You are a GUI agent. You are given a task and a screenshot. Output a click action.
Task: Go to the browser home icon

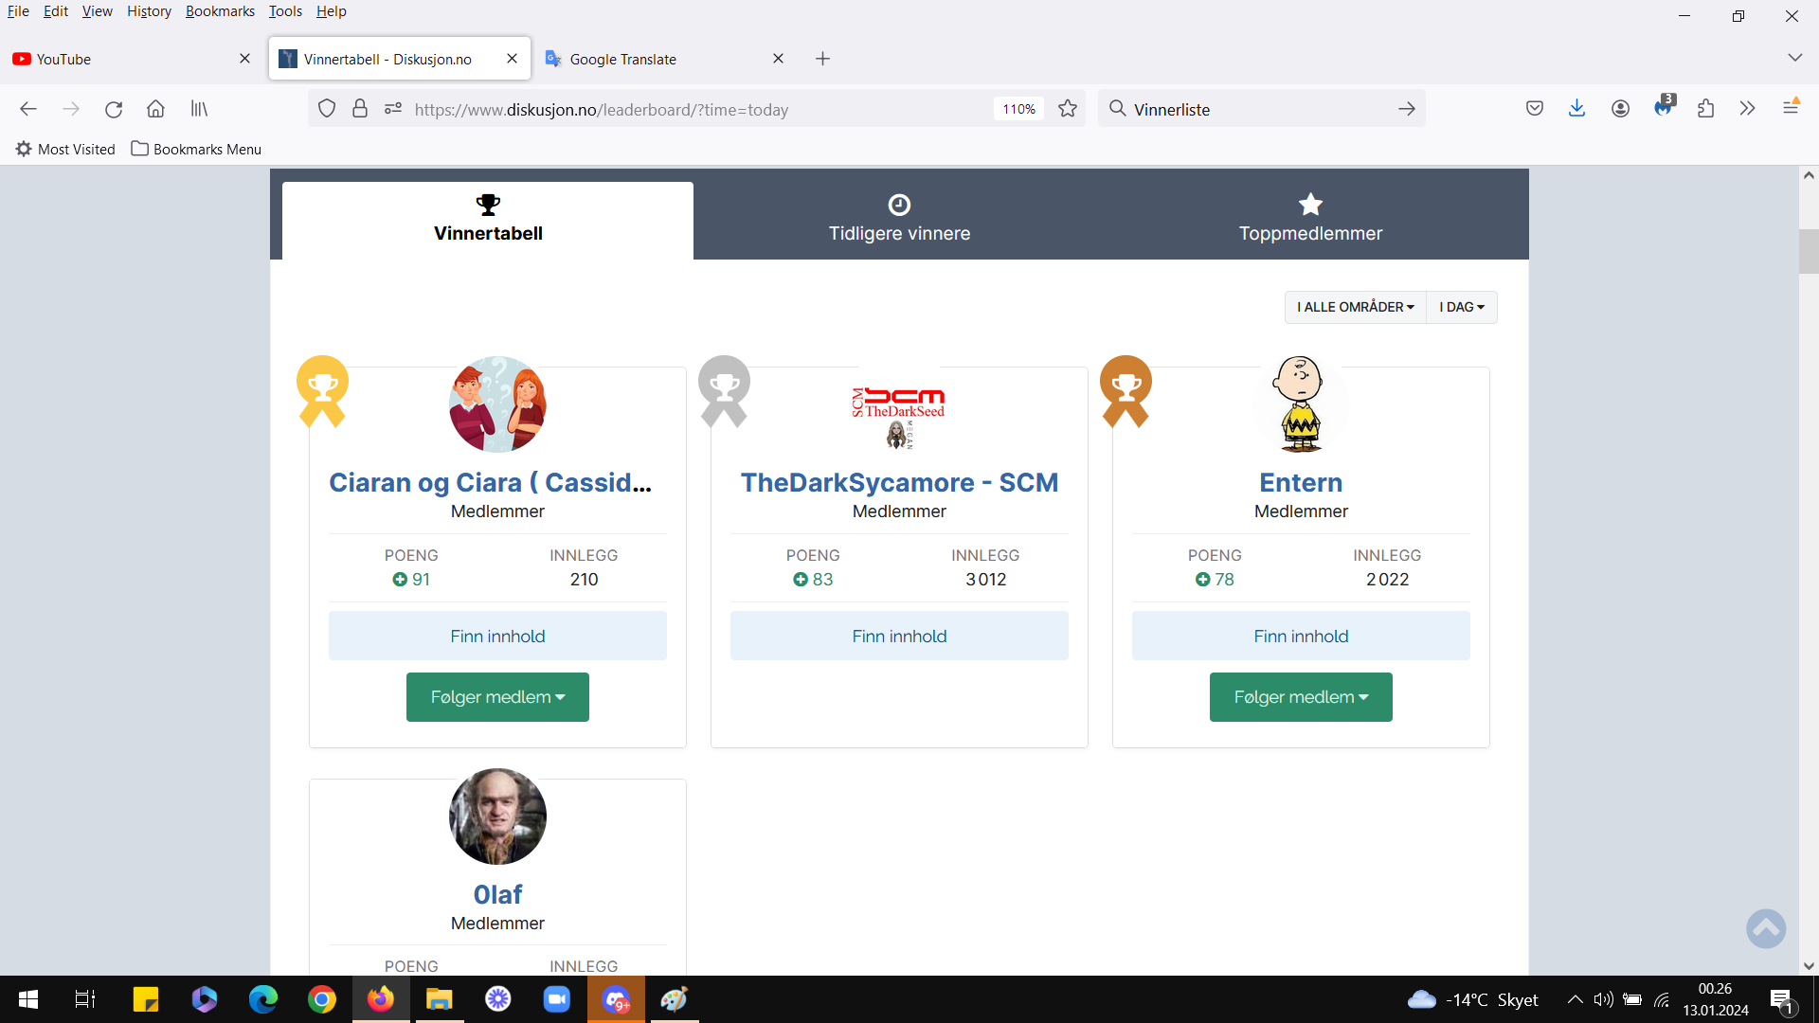155,109
